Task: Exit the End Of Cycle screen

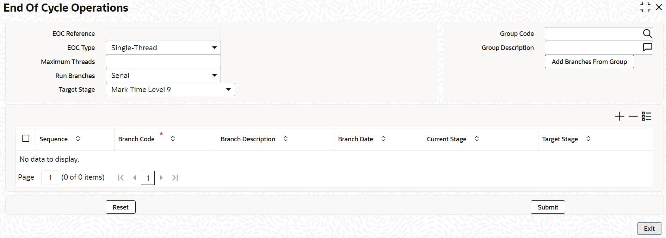Action: (x=649, y=229)
